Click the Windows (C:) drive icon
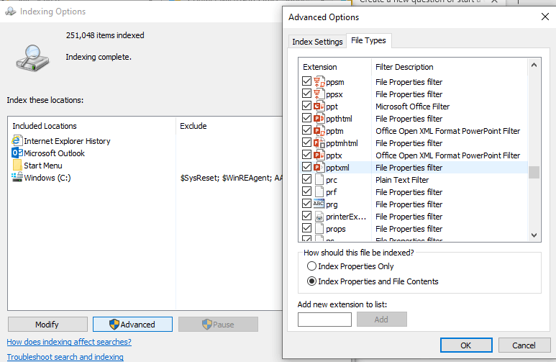 tap(17, 177)
